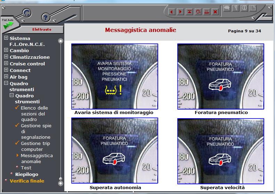
Task: Click the red print icon
Action: (x=207, y=12)
